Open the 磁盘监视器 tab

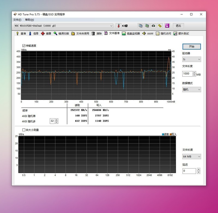coord(131,34)
